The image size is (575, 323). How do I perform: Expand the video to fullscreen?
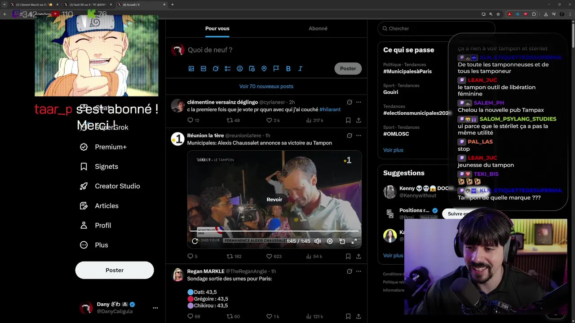pyautogui.click(x=354, y=241)
